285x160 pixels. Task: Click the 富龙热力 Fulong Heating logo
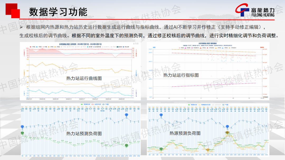click(255, 12)
